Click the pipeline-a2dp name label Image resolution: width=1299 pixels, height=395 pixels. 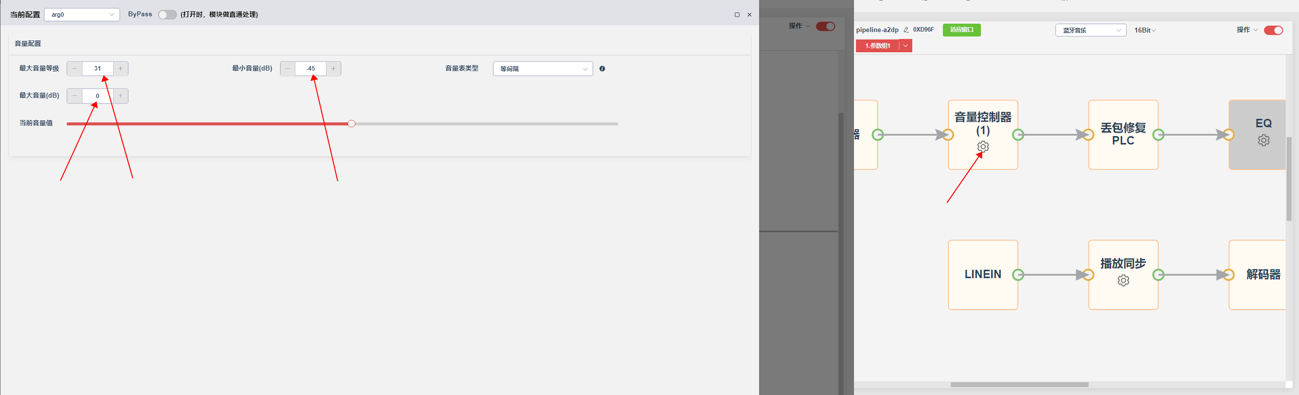(x=877, y=30)
